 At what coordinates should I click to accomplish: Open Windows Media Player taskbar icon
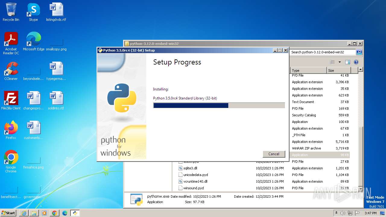click(44, 213)
